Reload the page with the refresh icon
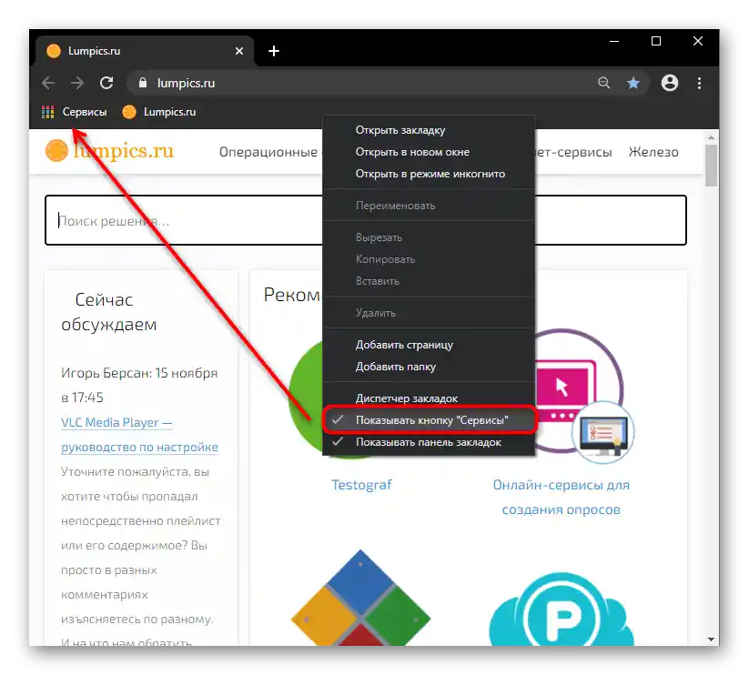749x675 pixels. click(106, 83)
